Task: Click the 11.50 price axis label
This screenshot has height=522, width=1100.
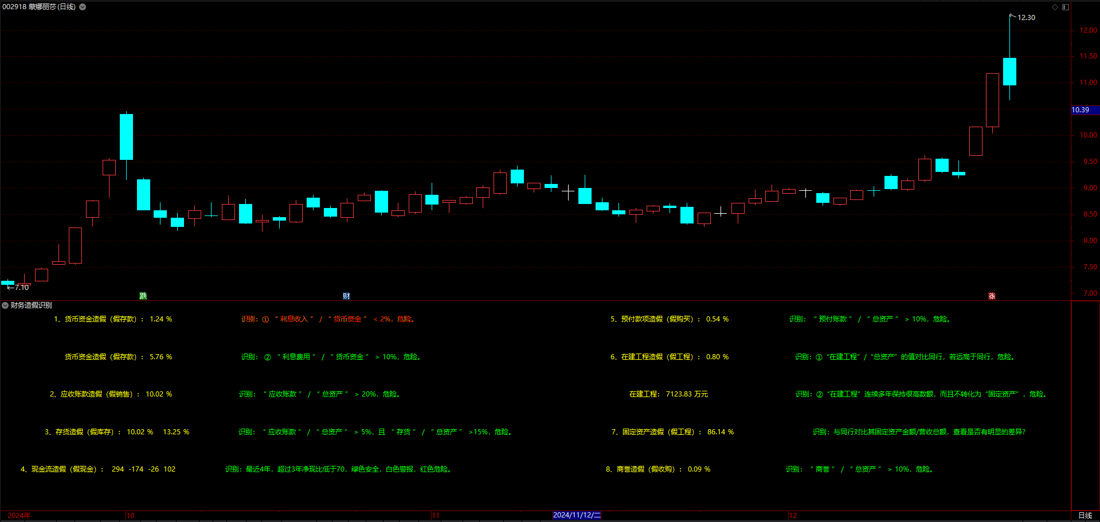Action: [x=1089, y=56]
